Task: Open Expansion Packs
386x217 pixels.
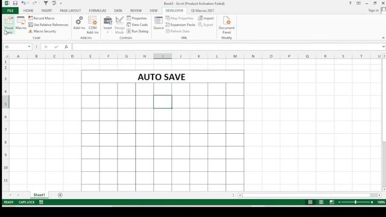Action: 180,25
